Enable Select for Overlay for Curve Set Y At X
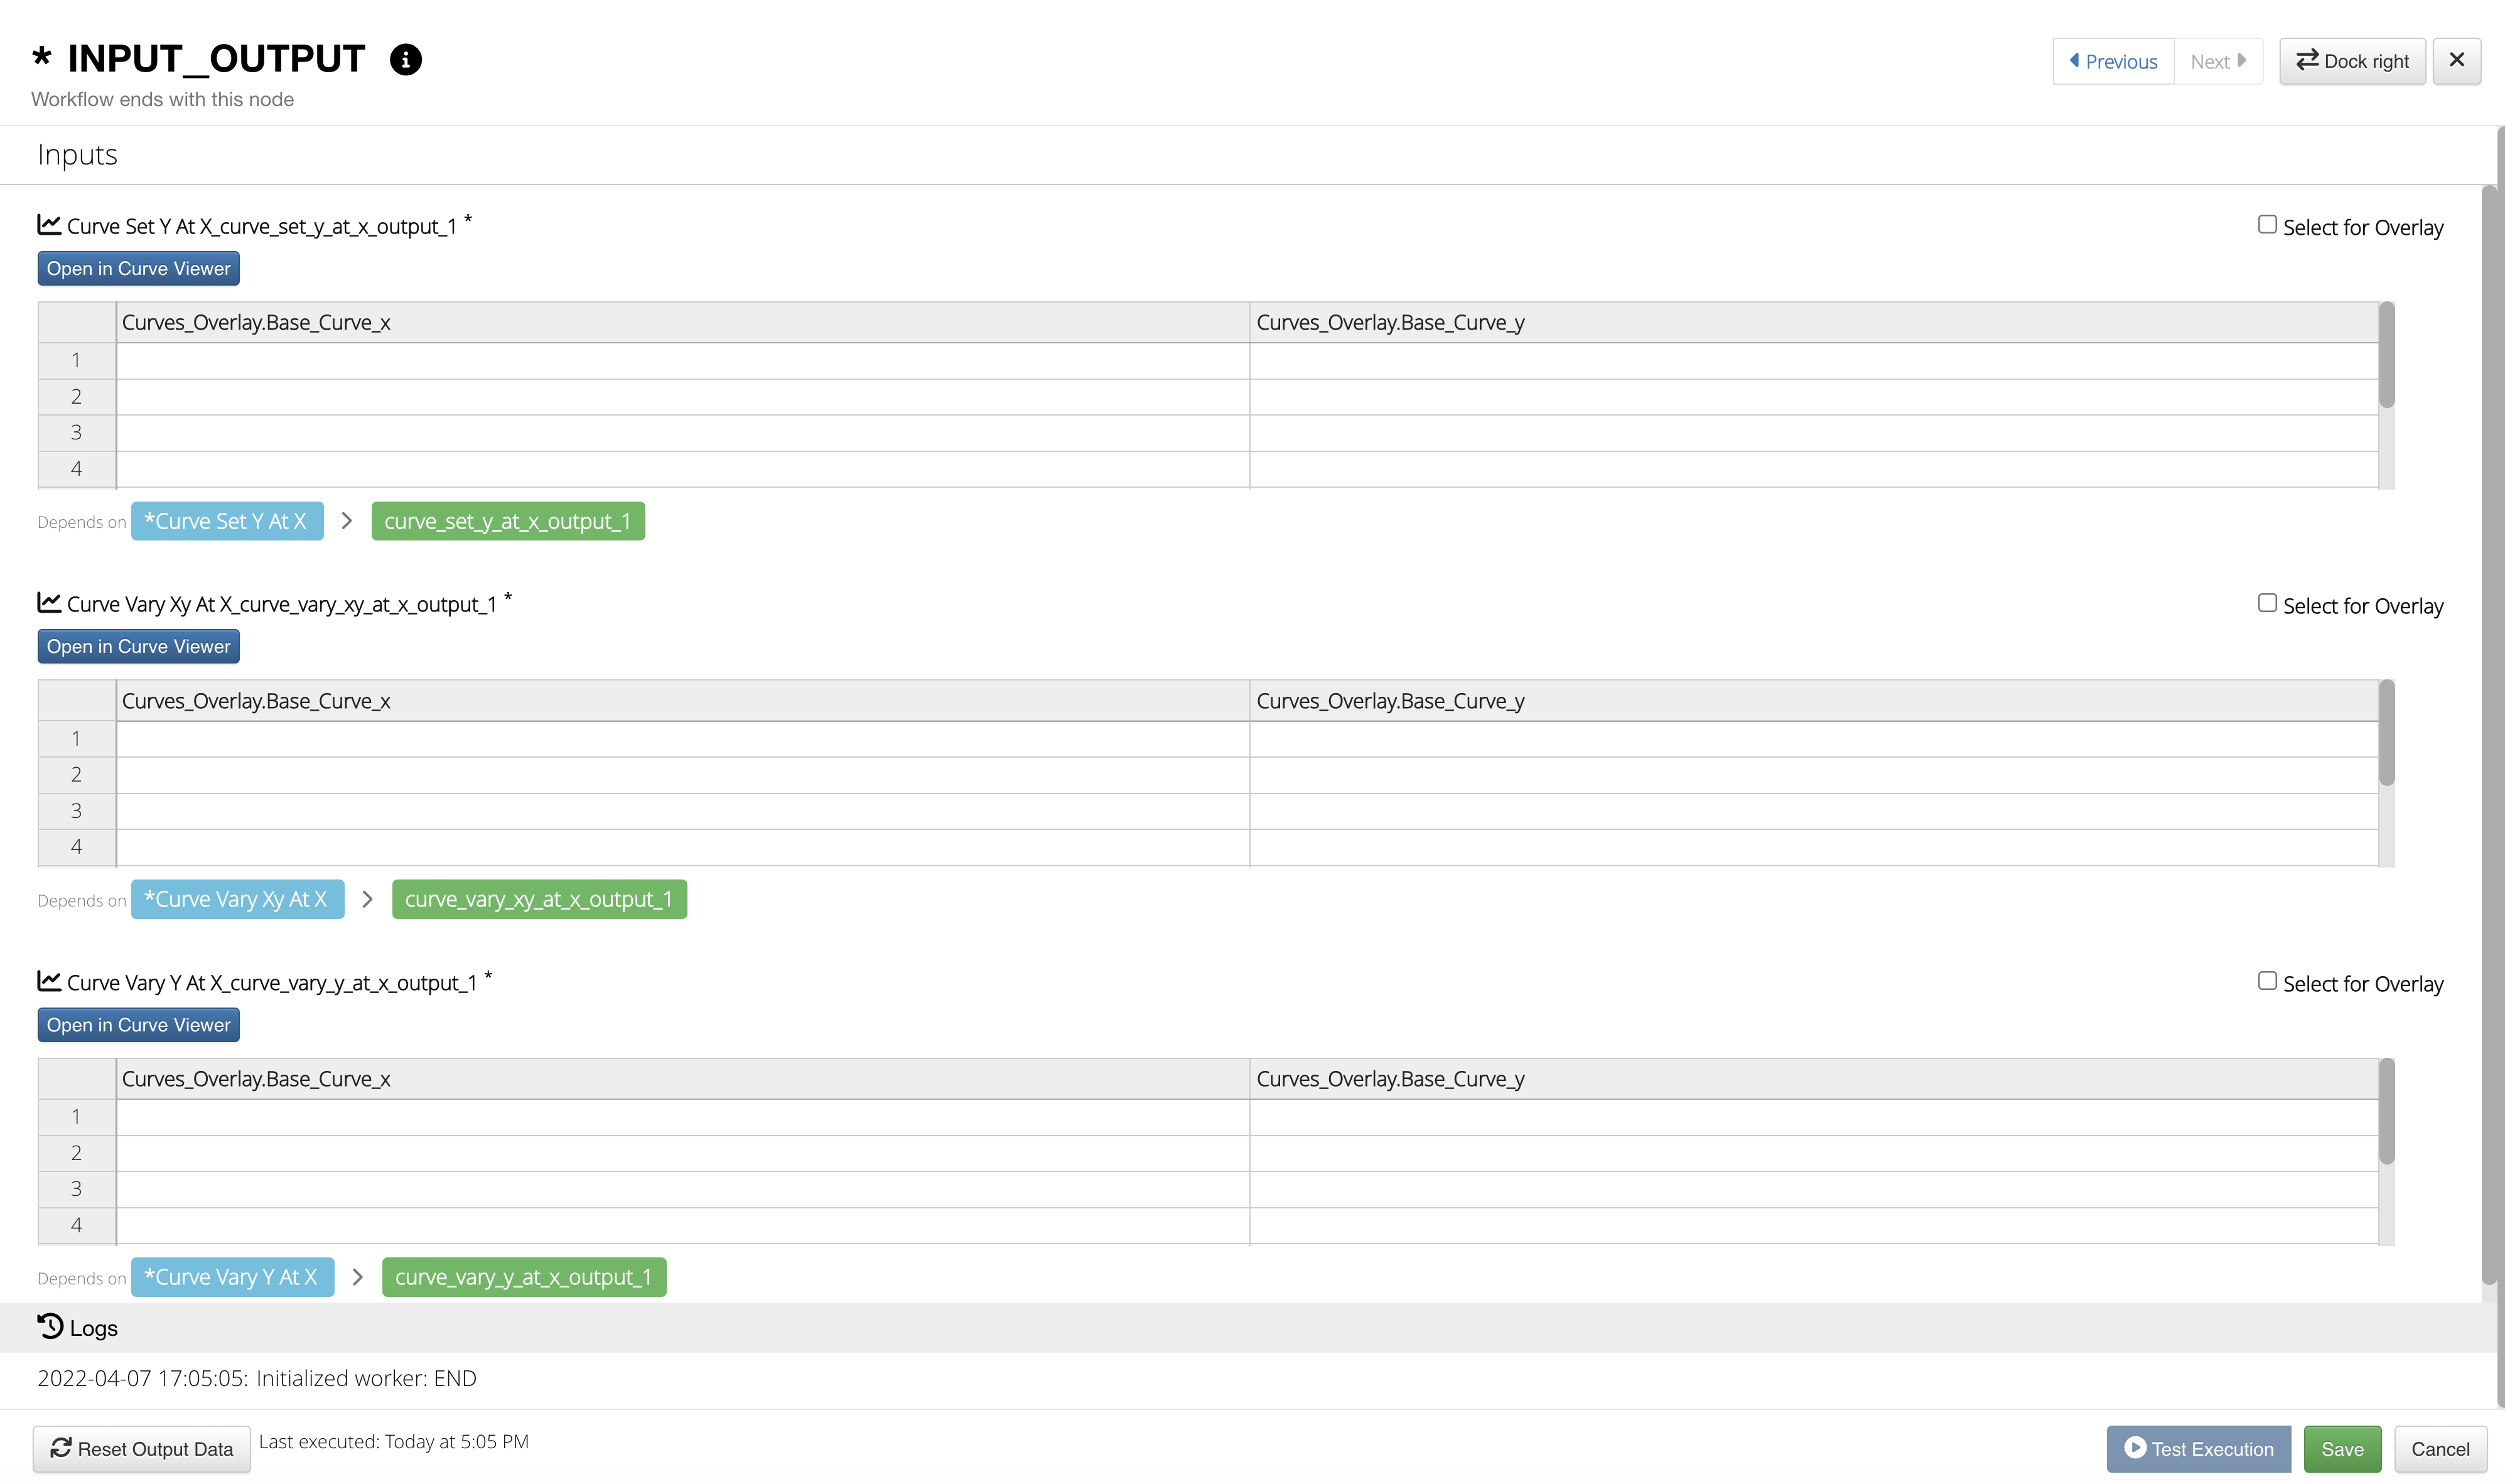Screen dimensions: 2505x1484 pyautogui.click(x=2267, y=225)
